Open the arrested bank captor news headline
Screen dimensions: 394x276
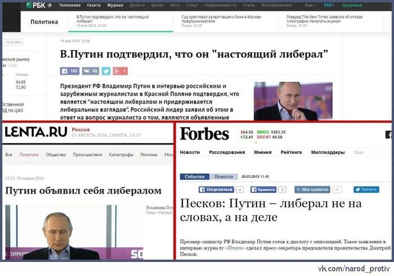pos(221,19)
